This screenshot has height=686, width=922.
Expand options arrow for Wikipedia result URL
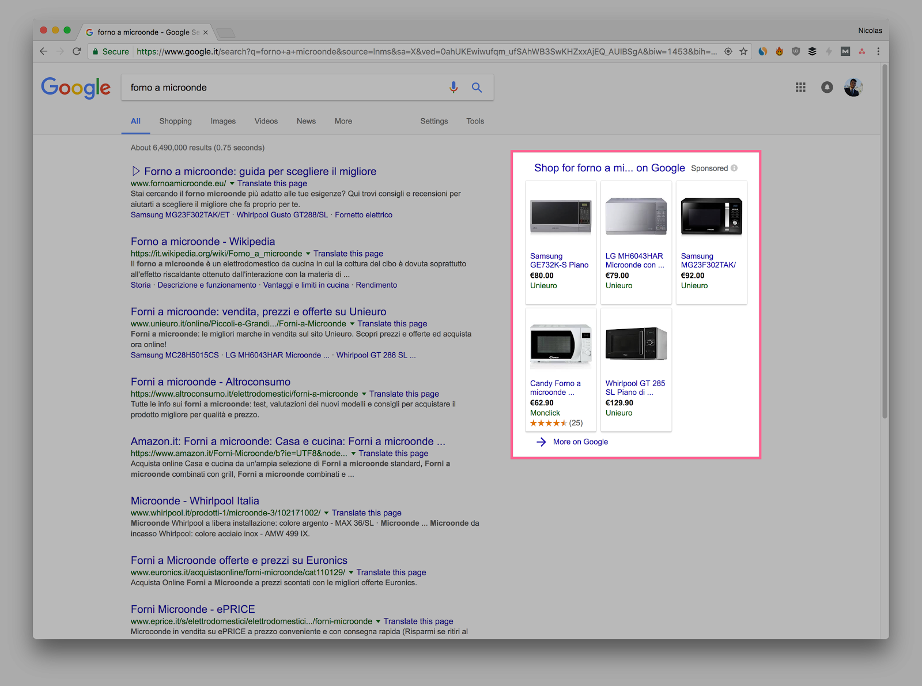coord(308,254)
